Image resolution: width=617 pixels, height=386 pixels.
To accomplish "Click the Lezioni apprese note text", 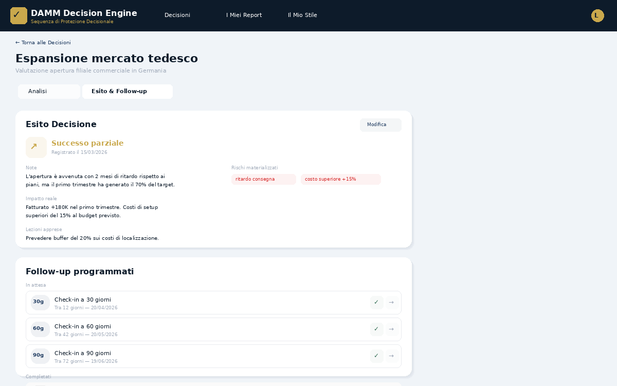I will pyautogui.click(x=92, y=238).
